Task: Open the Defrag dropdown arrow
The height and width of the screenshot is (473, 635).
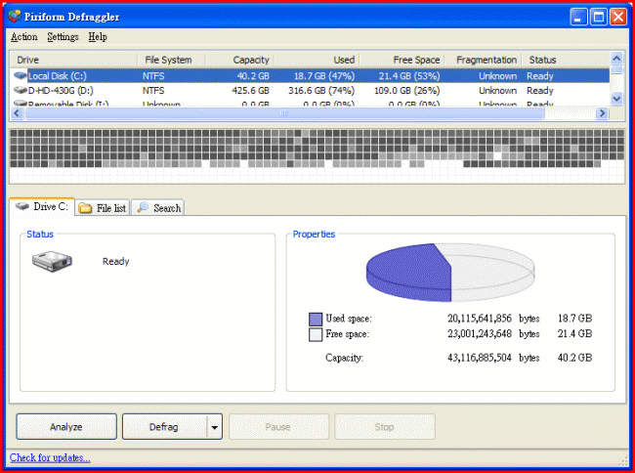Action: (215, 427)
